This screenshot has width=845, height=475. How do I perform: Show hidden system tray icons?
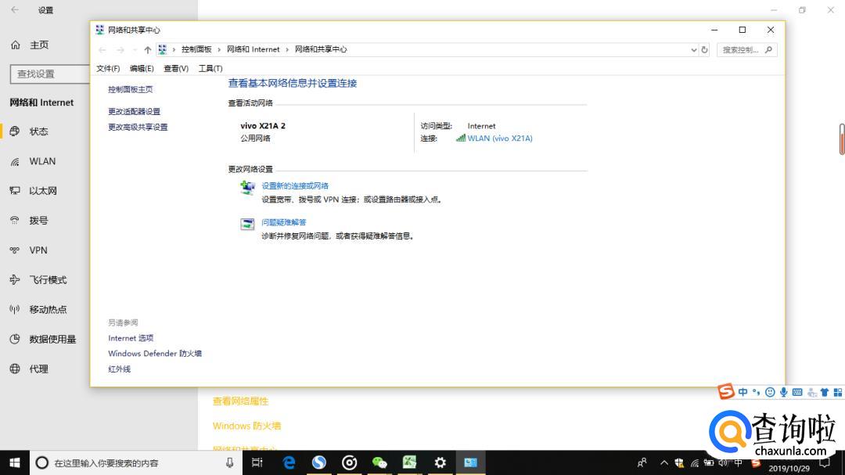[x=664, y=462]
